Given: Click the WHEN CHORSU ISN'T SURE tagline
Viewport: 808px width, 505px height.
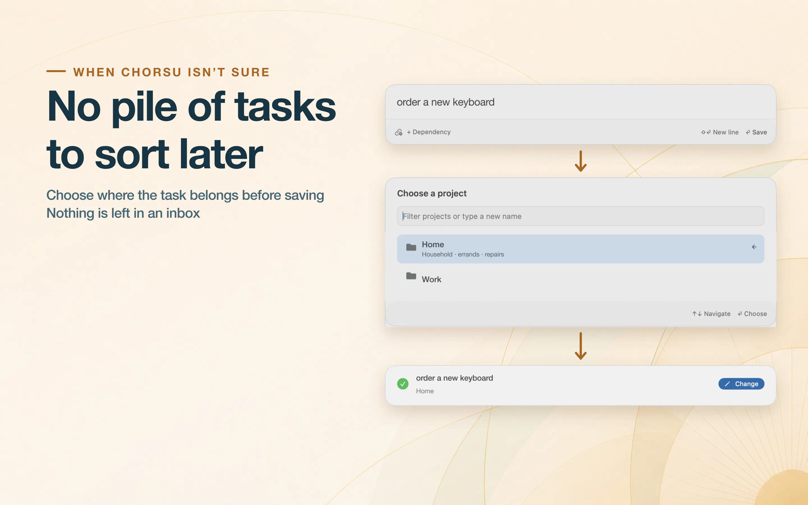Looking at the screenshot, I should pyautogui.click(x=171, y=72).
